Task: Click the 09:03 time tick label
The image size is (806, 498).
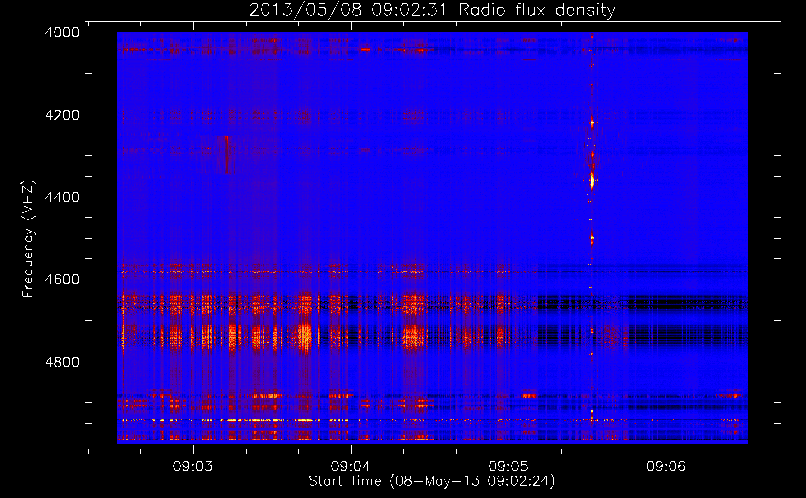Action: coord(193,467)
